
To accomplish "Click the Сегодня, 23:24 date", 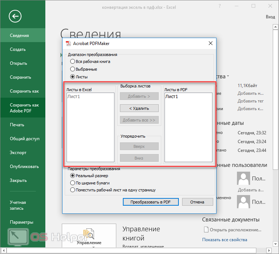I will click(x=252, y=141).
